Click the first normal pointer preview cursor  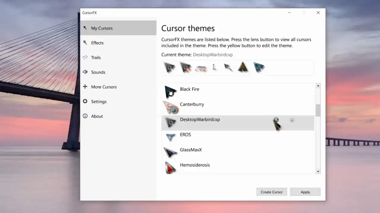(x=170, y=67)
